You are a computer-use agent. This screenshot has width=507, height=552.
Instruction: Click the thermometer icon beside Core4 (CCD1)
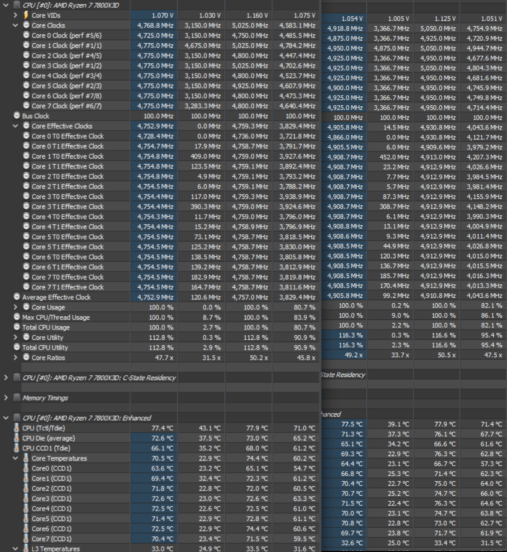[26, 508]
